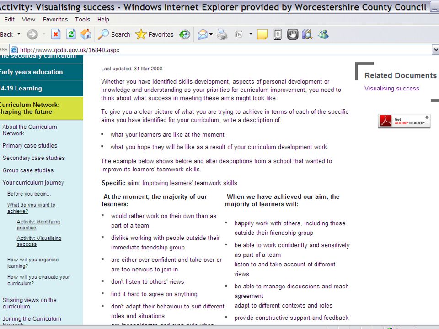Click the "At the moment, the majority" heading
Viewport: 439px width, 329px height.
coord(154,200)
